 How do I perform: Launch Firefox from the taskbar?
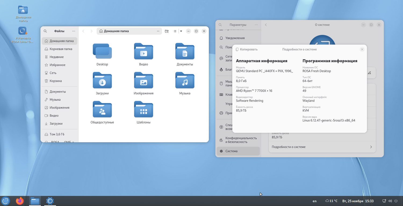point(20,201)
